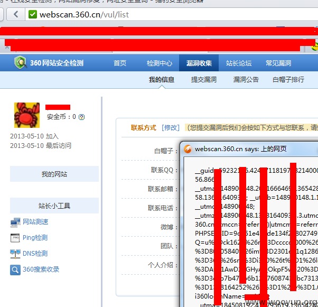This screenshot has height=307, width=318.
Task: Open the 提交漏洞 sub-tab
Action: (x=203, y=80)
